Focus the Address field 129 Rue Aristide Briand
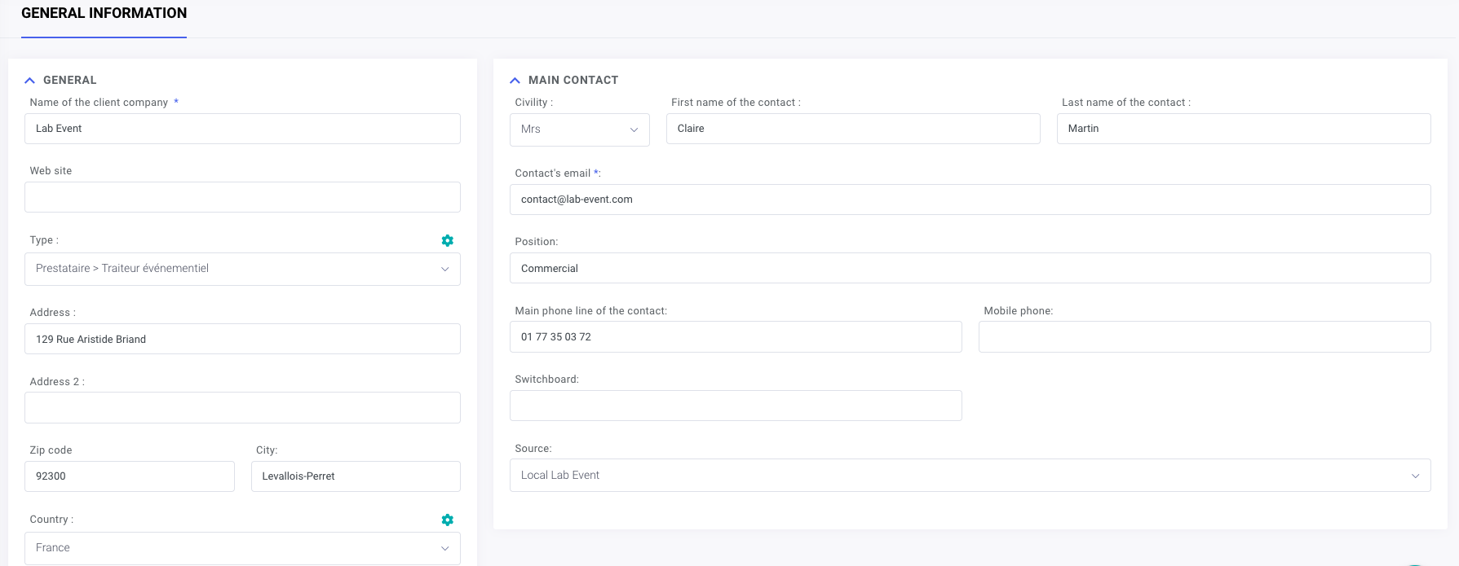The width and height of the screenshot is (1459, 566). pos(242,339)
